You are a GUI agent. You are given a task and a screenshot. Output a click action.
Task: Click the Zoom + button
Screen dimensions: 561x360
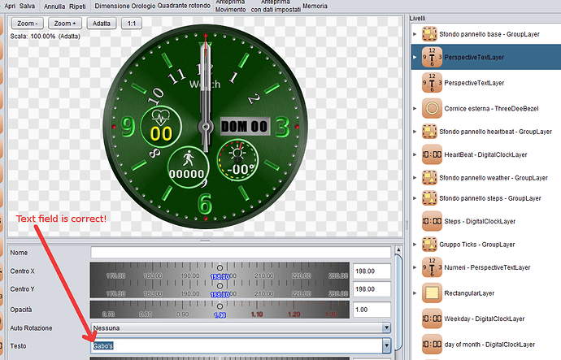[65, 24]
